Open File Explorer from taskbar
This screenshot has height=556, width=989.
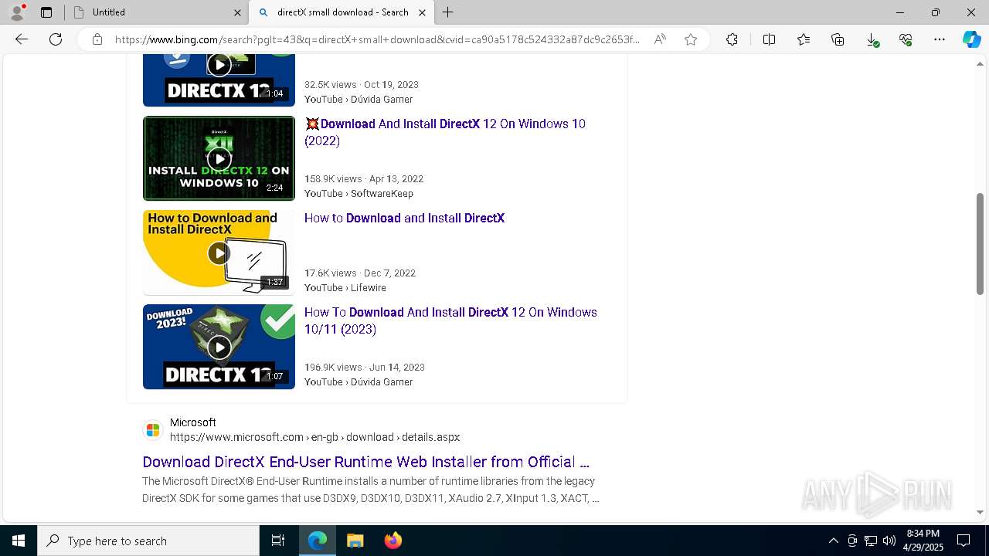(355, 541)
